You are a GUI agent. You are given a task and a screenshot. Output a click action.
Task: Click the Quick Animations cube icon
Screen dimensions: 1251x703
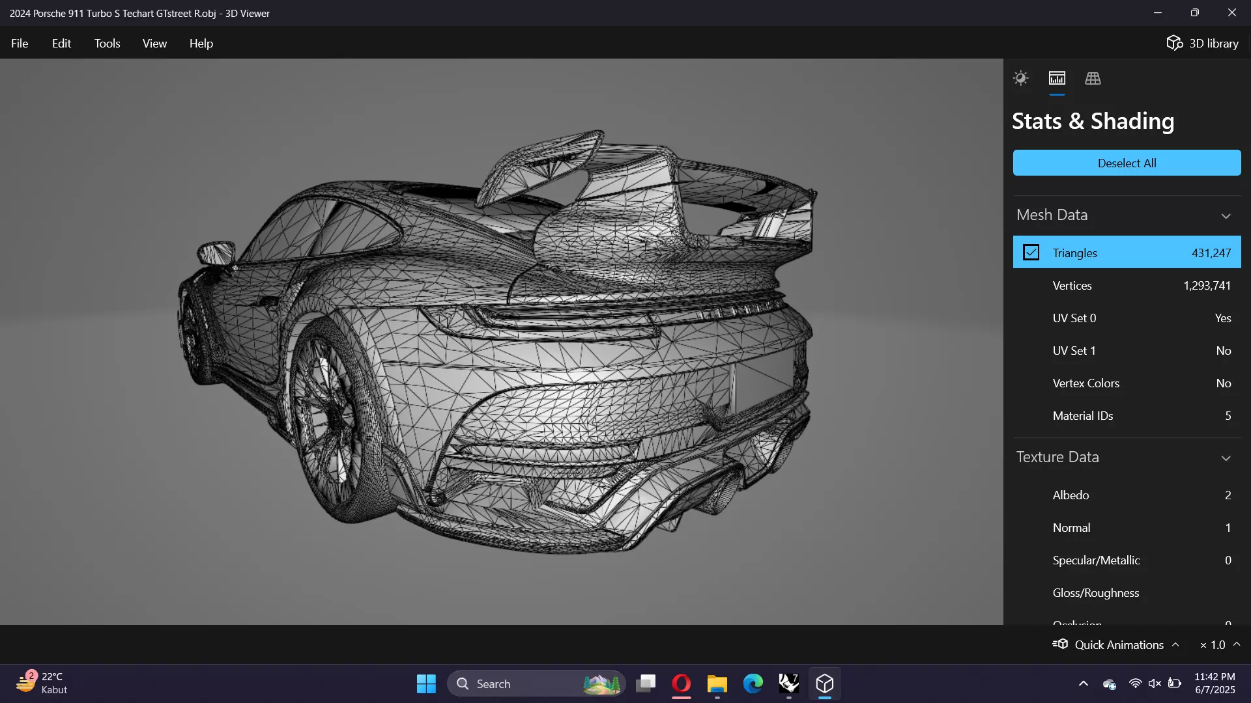(1060, 644)
